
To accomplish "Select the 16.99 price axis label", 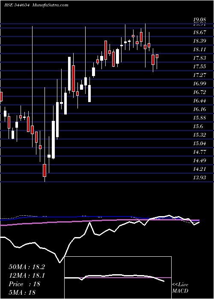I will (x=199, y=84).
